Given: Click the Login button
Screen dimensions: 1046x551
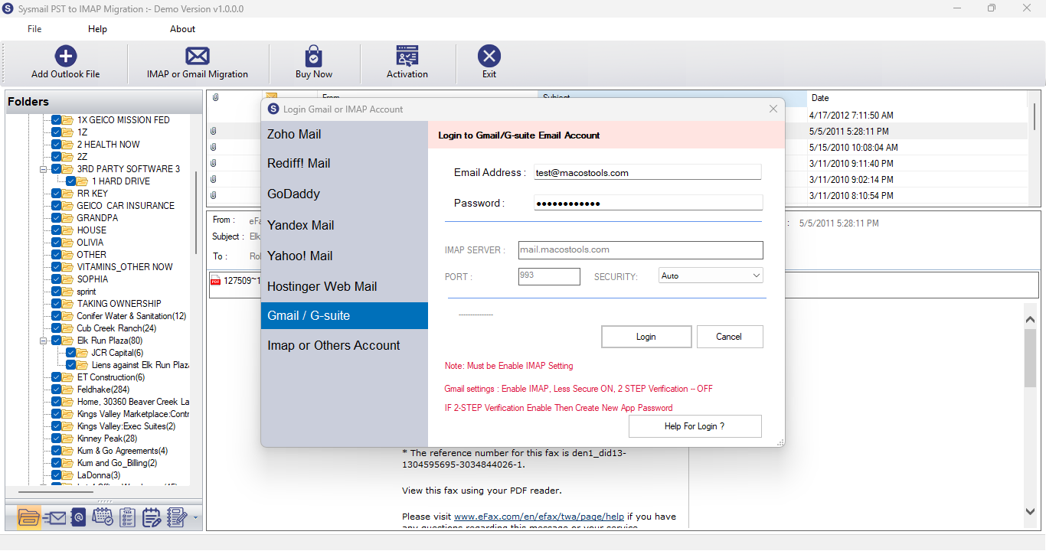Looking at the screenshot, I should pos(646,337).
